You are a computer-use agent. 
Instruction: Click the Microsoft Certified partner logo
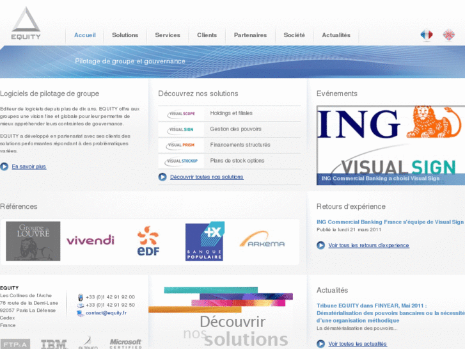(126, 344)
